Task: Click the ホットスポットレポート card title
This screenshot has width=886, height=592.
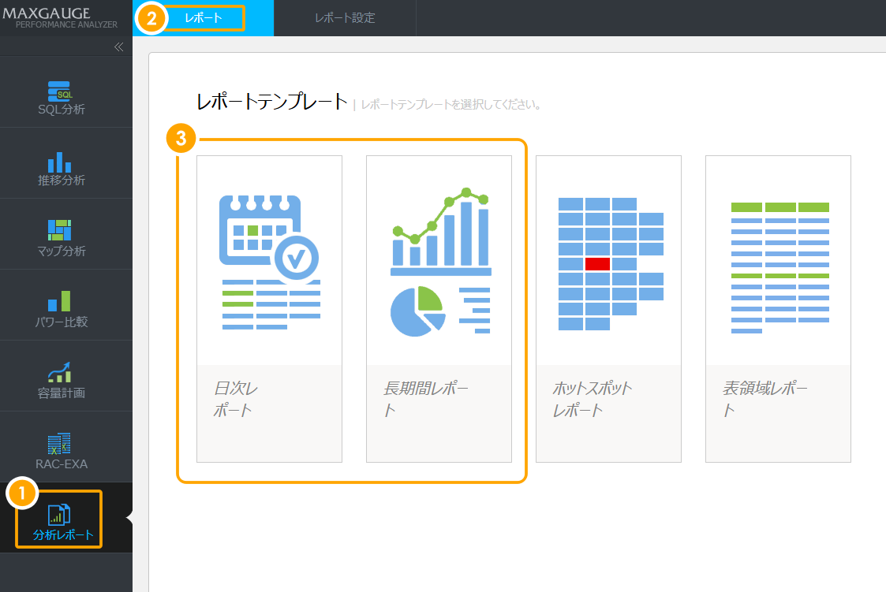Action: pyautogui.click(x=592, y=400)
